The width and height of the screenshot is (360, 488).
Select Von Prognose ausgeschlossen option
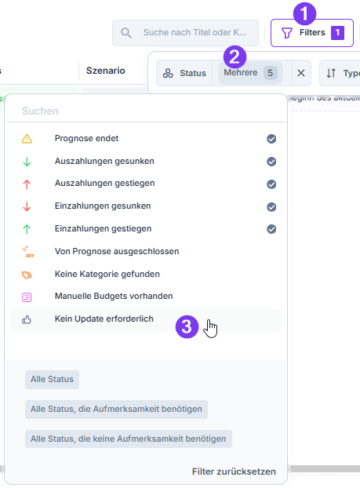pos(146,252)
